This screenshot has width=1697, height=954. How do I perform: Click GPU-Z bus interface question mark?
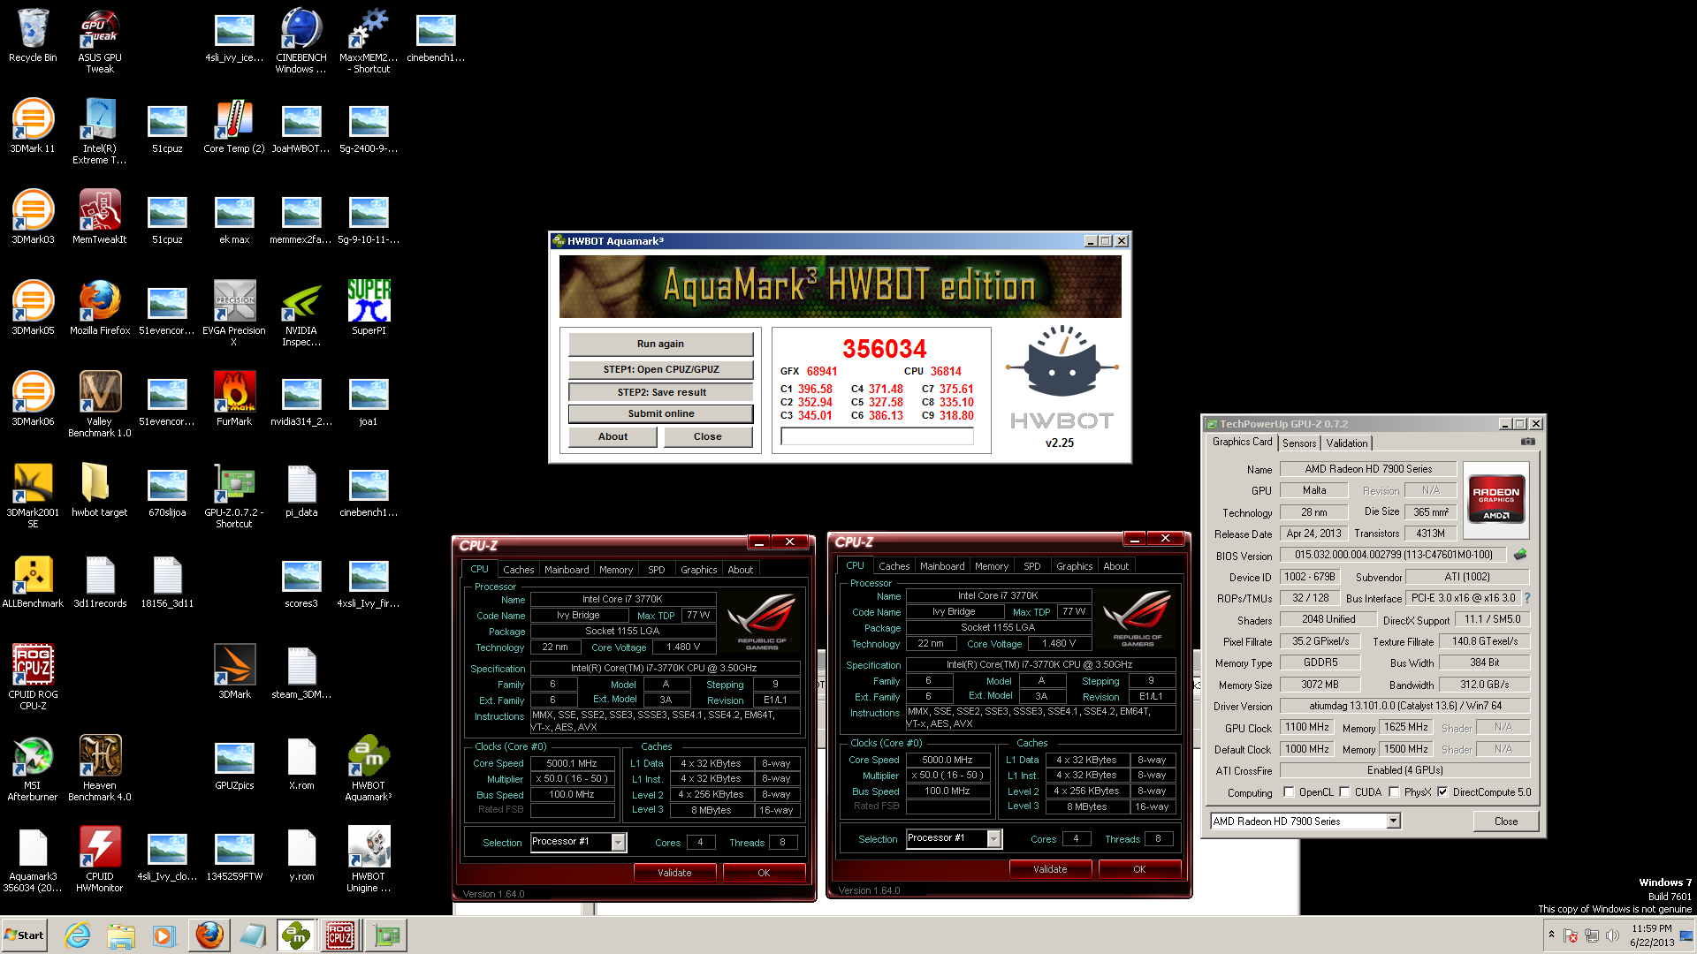[1527, 598]
